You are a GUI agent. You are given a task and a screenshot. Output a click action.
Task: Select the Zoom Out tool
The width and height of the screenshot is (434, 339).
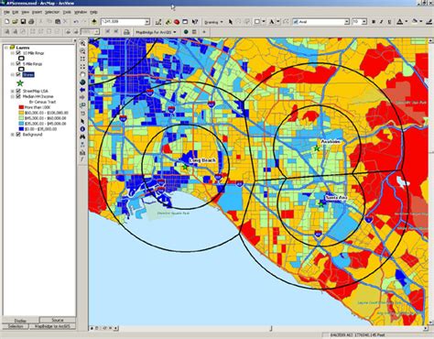pos(82,51)
